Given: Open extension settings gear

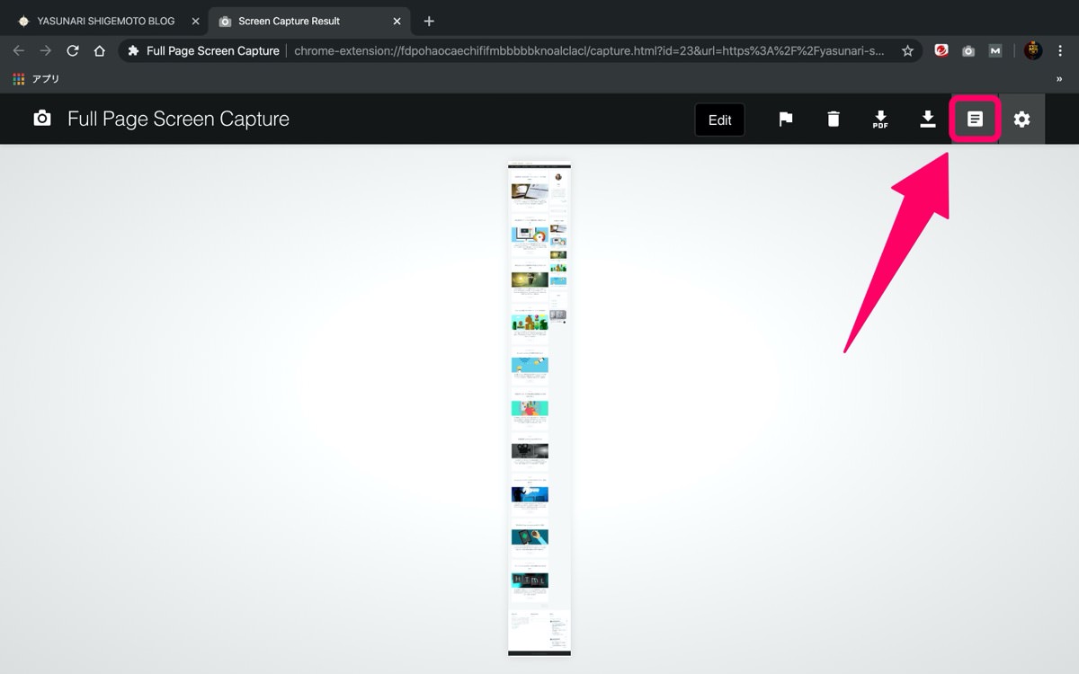Looking at the screenshot, I should (x=1022, y=119).
